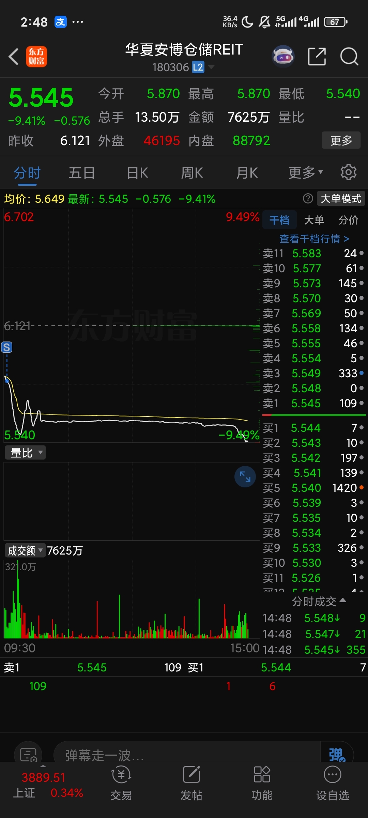Tap the 卖1 5.545 order row

(313, 403)
